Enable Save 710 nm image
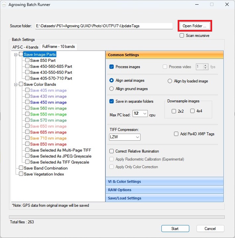The width and height of the screenshot is (235, 238). pyautogui.click(x=27, y=138)
